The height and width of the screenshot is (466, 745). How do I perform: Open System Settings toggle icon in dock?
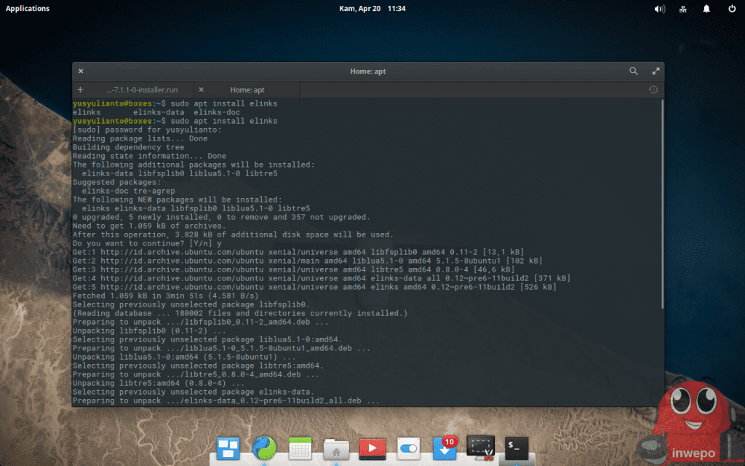(407, 449)
